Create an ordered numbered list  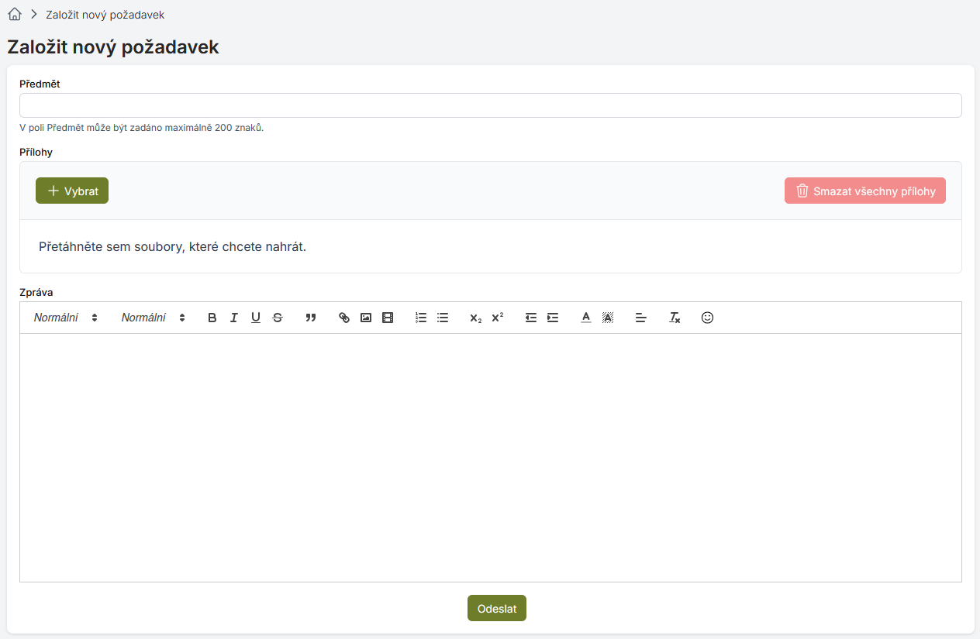421,318
